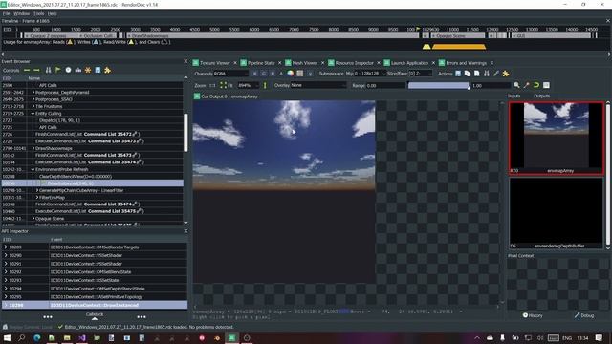Open the Help menu
This screenshot has width=612, height=344.
coord(52,13)
